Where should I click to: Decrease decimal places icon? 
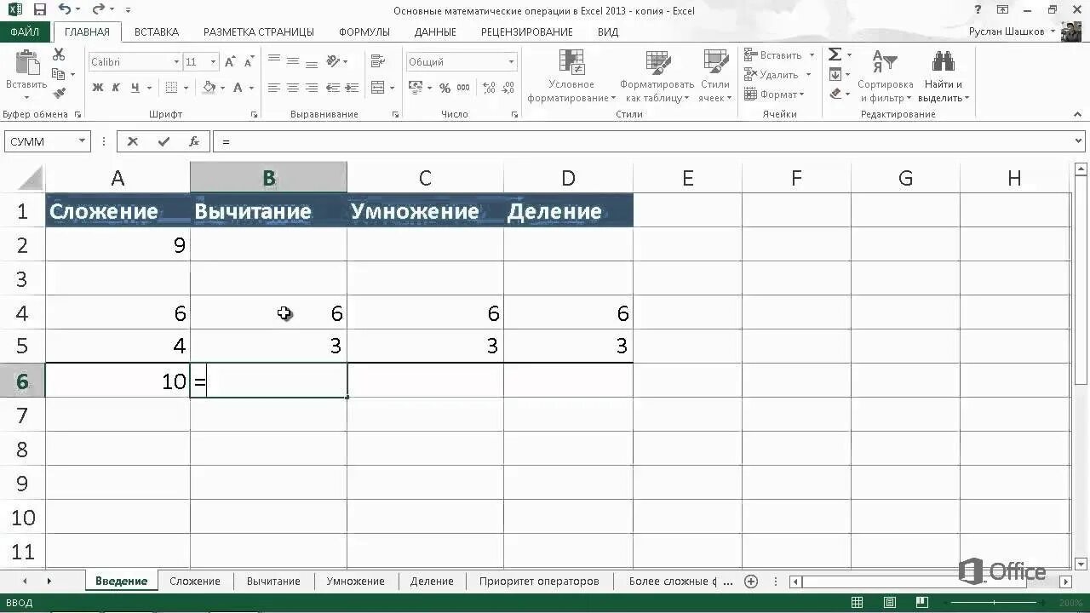pyautogui.click(x=506, y=88)
